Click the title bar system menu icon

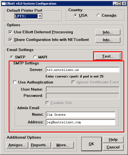click(x=4, y=4)
